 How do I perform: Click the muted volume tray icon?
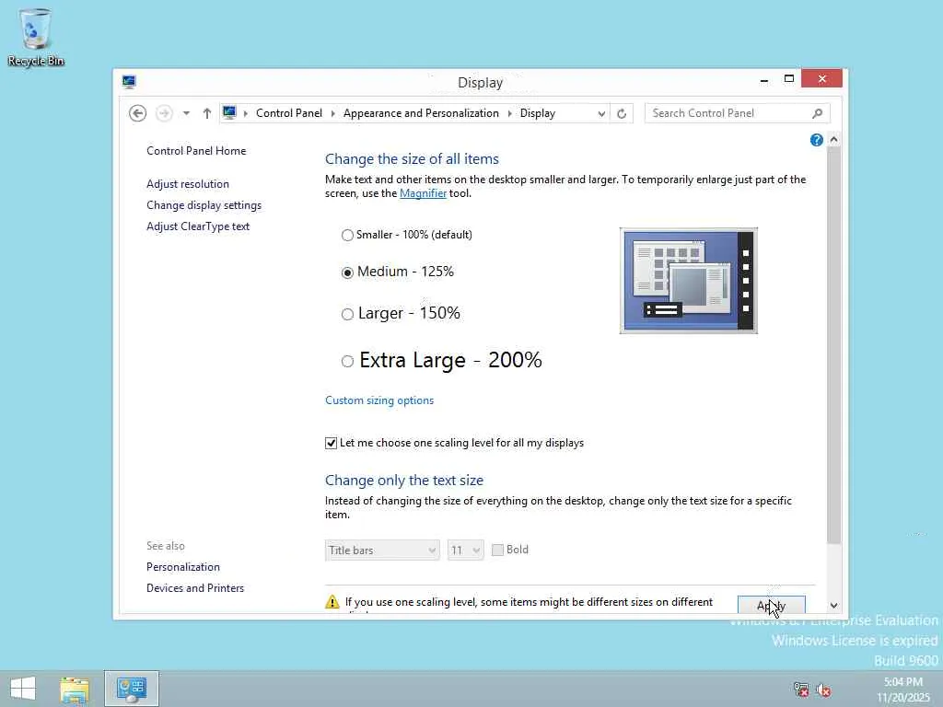tap(823, 690)
